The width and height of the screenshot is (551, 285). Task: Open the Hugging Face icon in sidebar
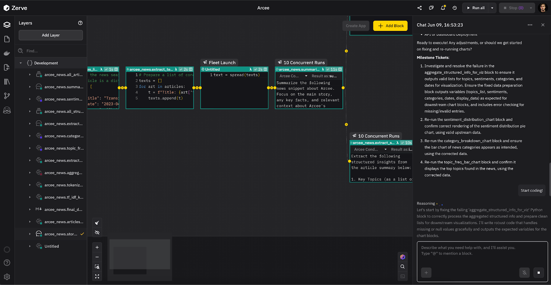7,110
